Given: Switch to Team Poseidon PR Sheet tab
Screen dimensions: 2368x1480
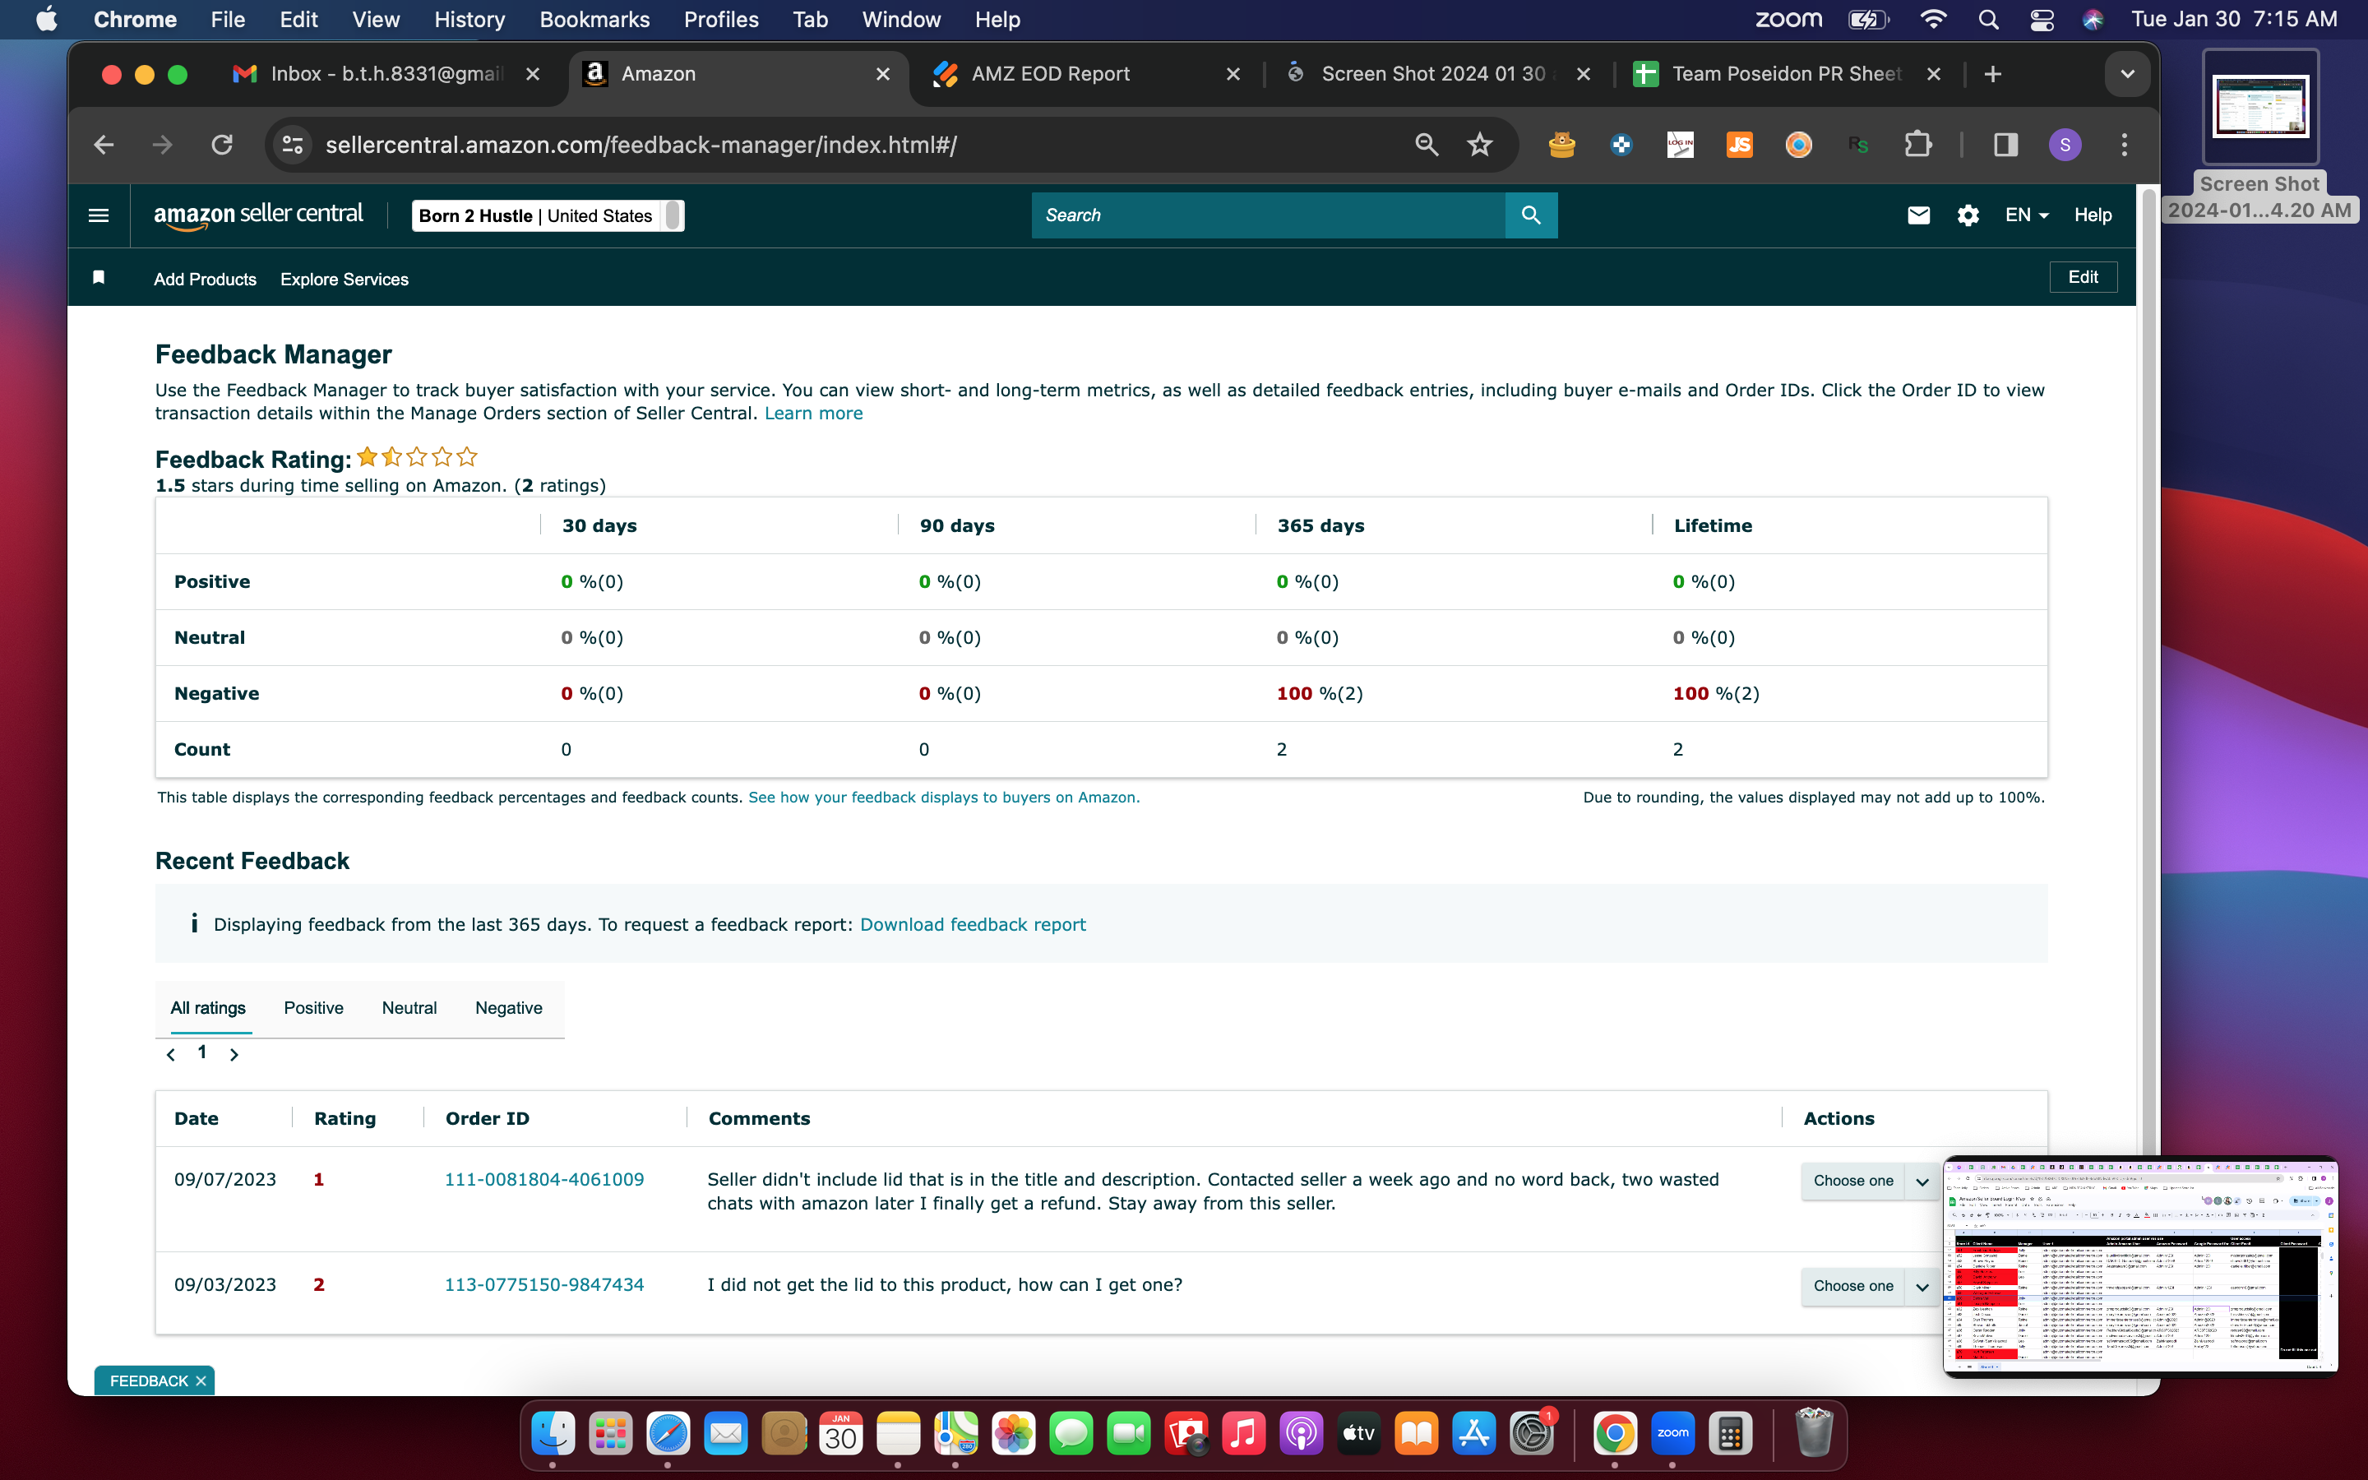Looking at the screenshot, I should (1787, 74).
